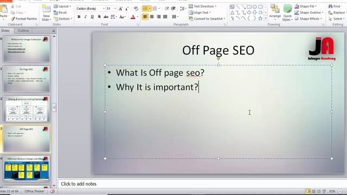Apply the red font color

[133, 17]
